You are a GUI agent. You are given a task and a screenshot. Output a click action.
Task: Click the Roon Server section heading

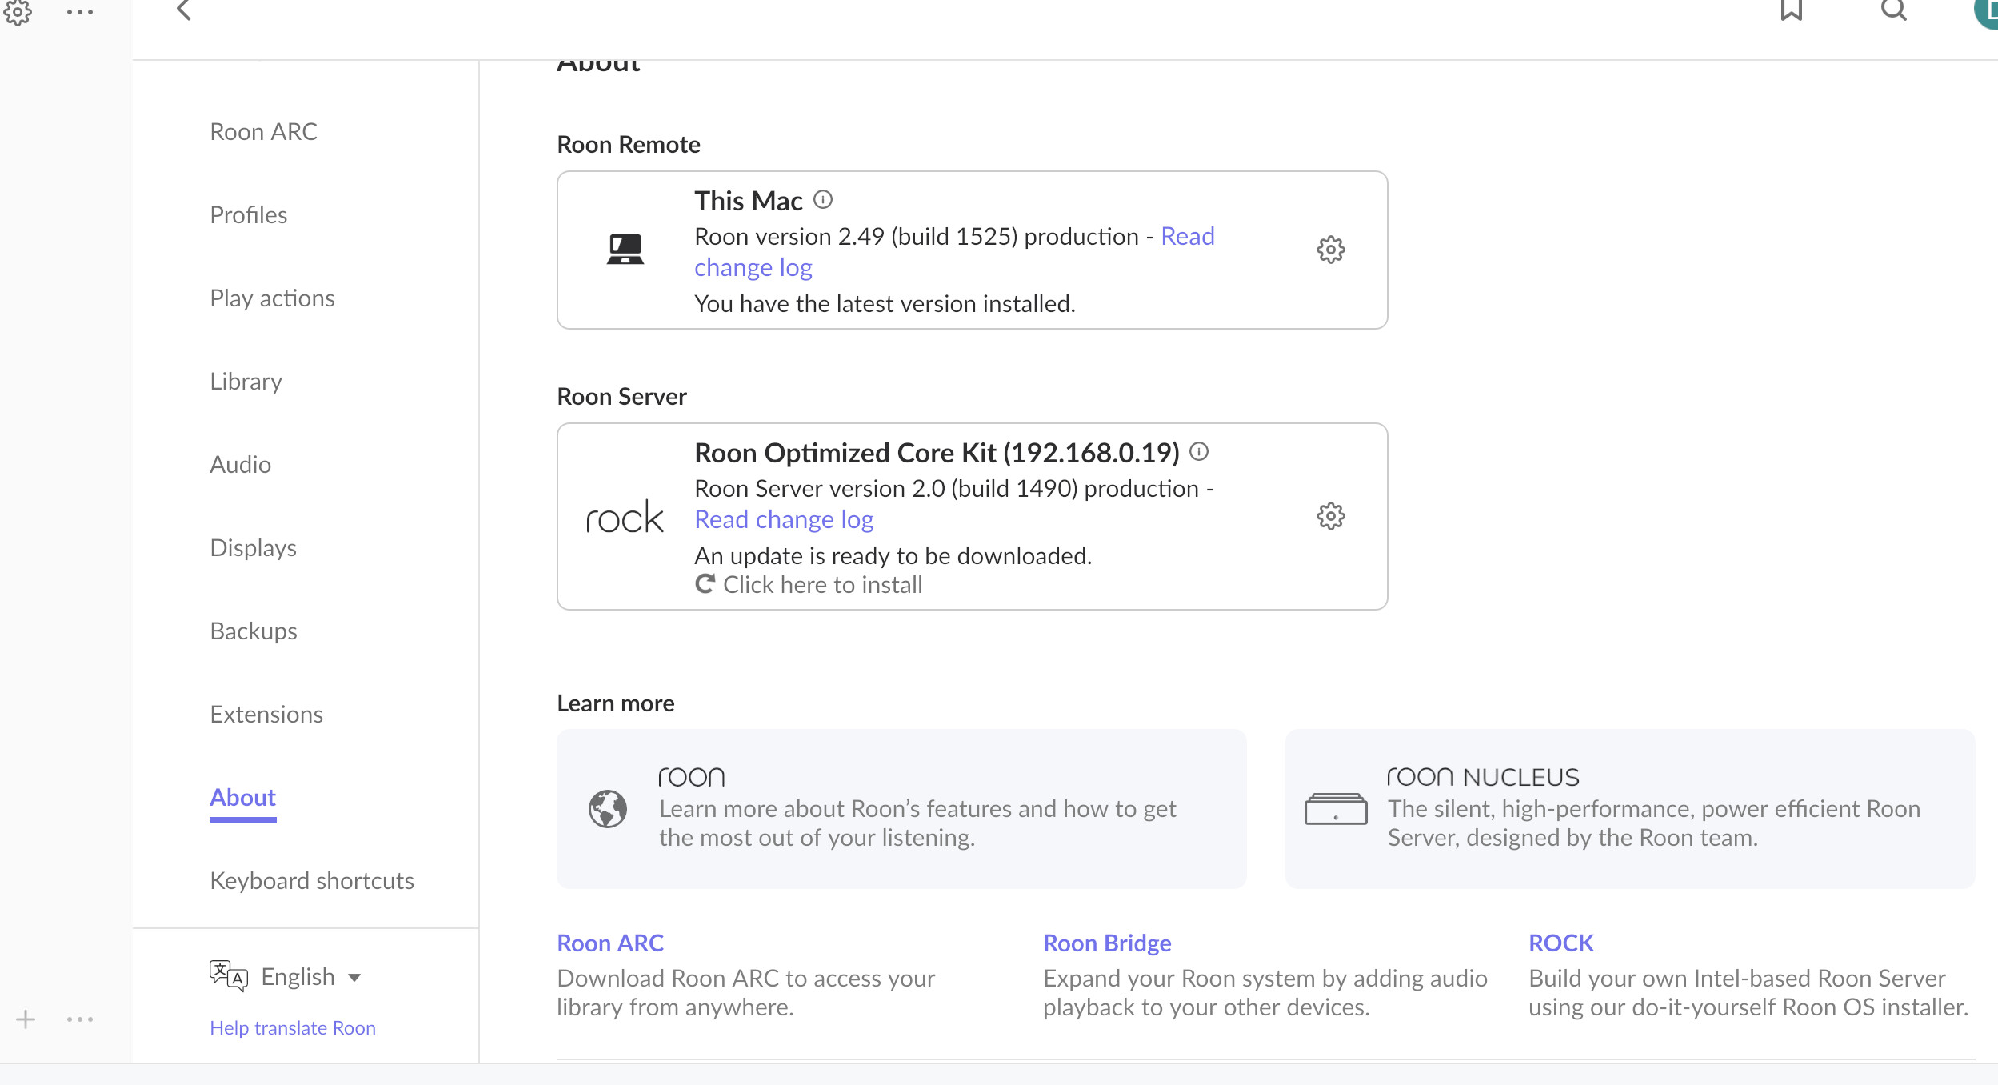tap(621, 396)
